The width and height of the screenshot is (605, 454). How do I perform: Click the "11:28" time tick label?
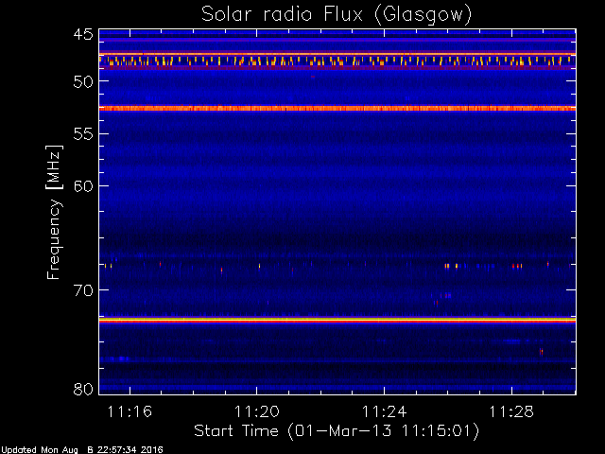[511, 411]
